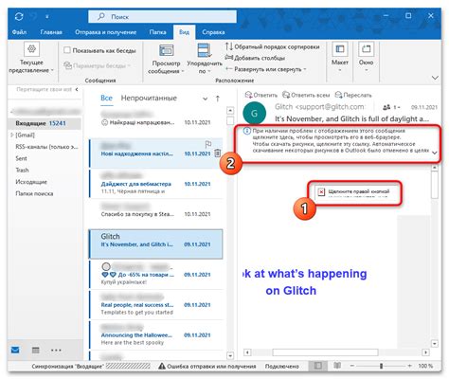449x379 pixels.
Task: Open the Дайджест для вебмастера message
Action: point(155,184)
